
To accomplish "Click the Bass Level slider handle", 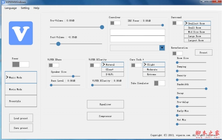I will point(51,85).
